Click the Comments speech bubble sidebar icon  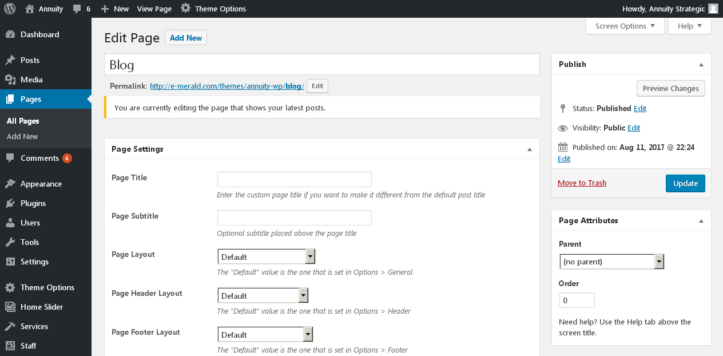tap(10, 159)
